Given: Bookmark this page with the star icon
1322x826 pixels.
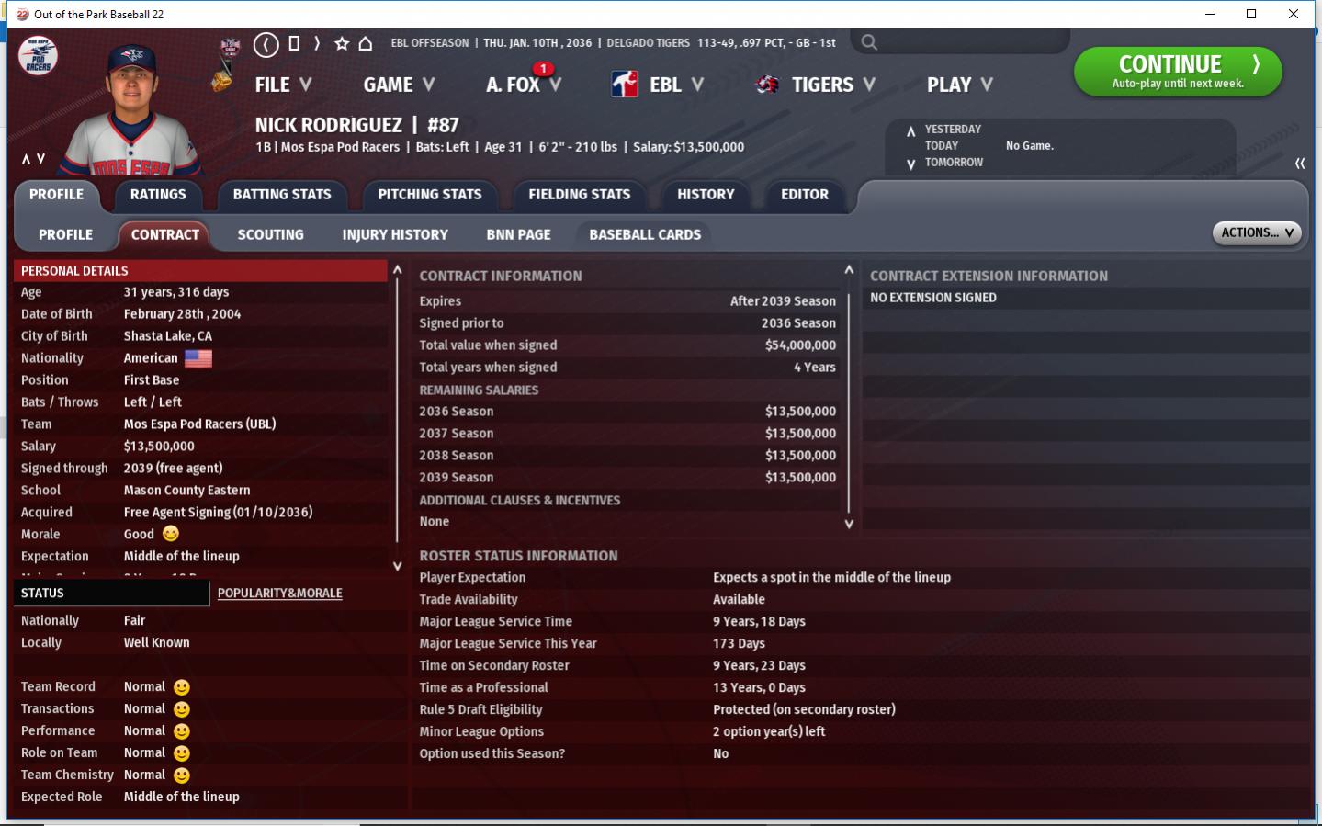Looking at the screenshot, I should [342, 43].
